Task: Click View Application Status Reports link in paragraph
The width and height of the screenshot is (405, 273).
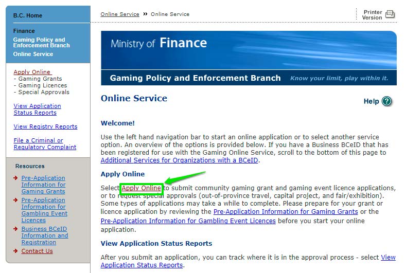Action: click(248, 261)
